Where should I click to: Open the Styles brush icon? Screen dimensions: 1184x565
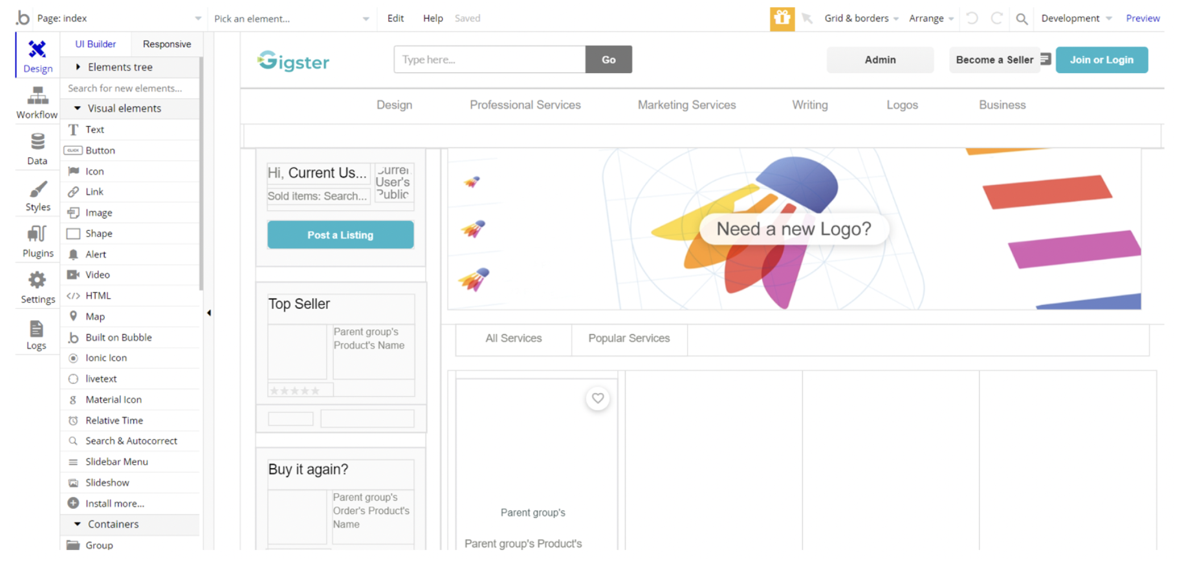coord(38,189)
